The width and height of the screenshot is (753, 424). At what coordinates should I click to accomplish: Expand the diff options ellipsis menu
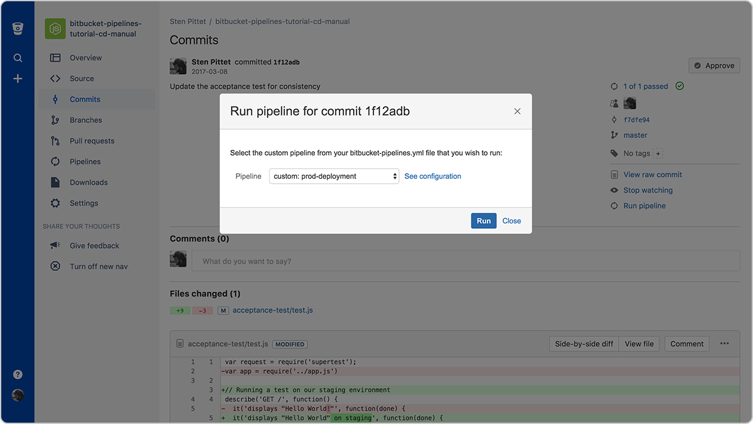[725, 343]
